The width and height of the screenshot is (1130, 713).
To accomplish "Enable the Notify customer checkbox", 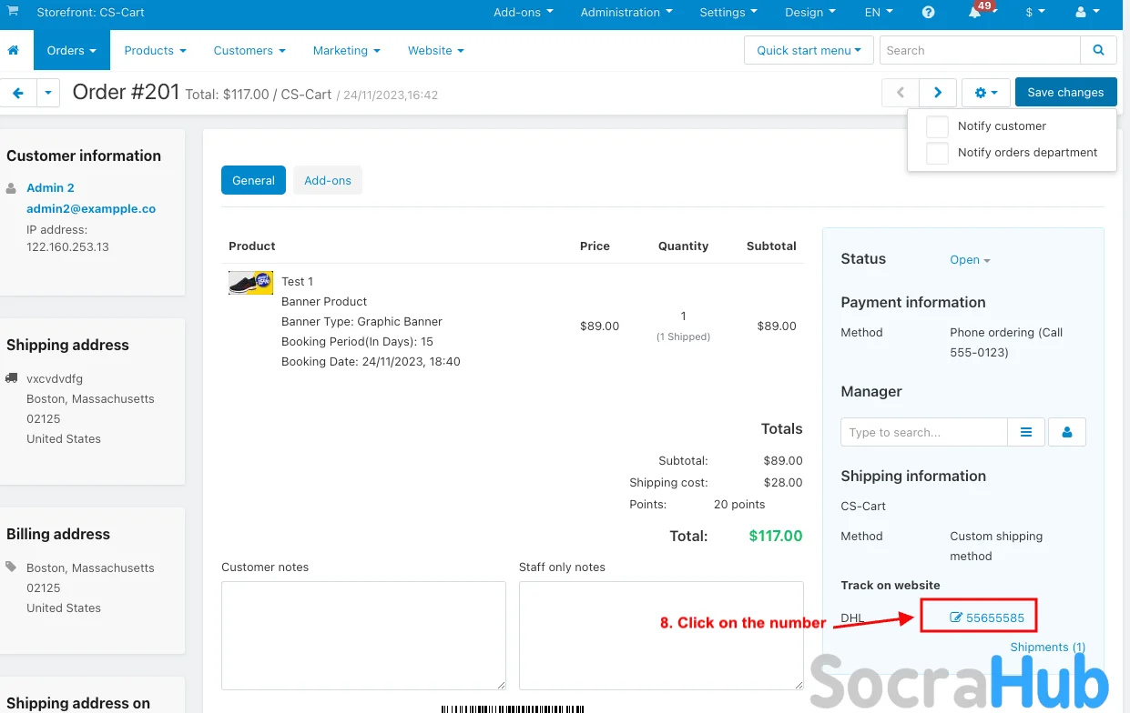I will point(937,126).
